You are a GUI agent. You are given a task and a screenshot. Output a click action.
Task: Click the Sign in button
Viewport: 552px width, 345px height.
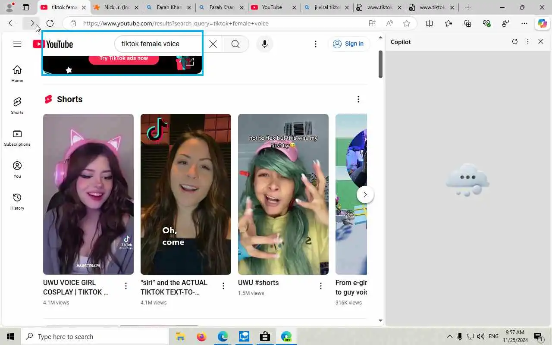(x=348, y=44)
